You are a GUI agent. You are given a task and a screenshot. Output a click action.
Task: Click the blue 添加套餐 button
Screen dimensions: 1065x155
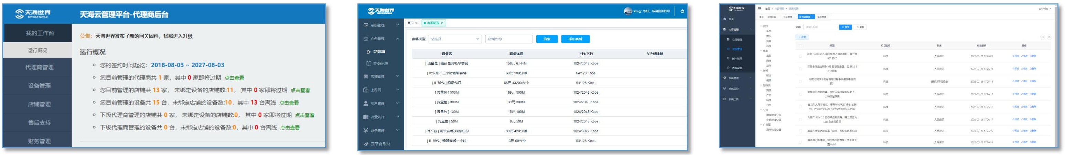click(575, 39)
